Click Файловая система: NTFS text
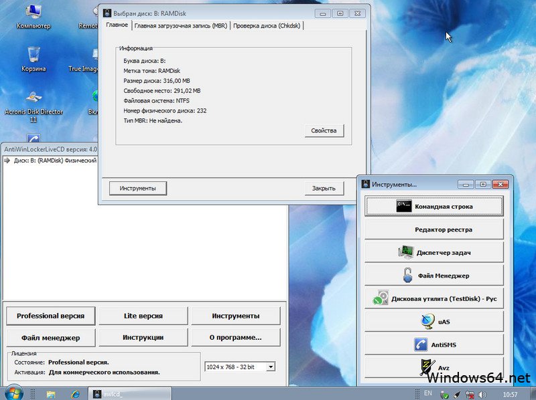This screenshot has width=536, height=400. (x=156, y=101)
